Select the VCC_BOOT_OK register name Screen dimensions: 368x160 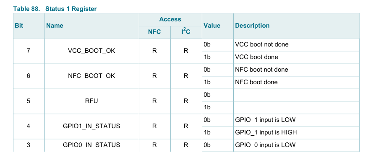(91, 51)
